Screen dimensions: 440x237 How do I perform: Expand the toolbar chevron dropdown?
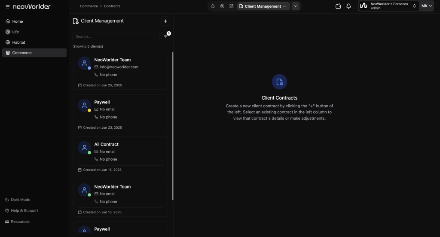(x=295, y=6)
